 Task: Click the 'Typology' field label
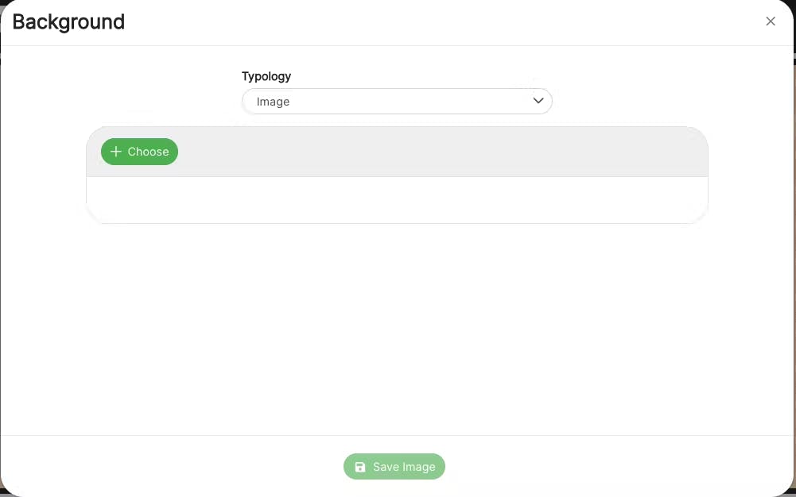[x=266, y=76]
